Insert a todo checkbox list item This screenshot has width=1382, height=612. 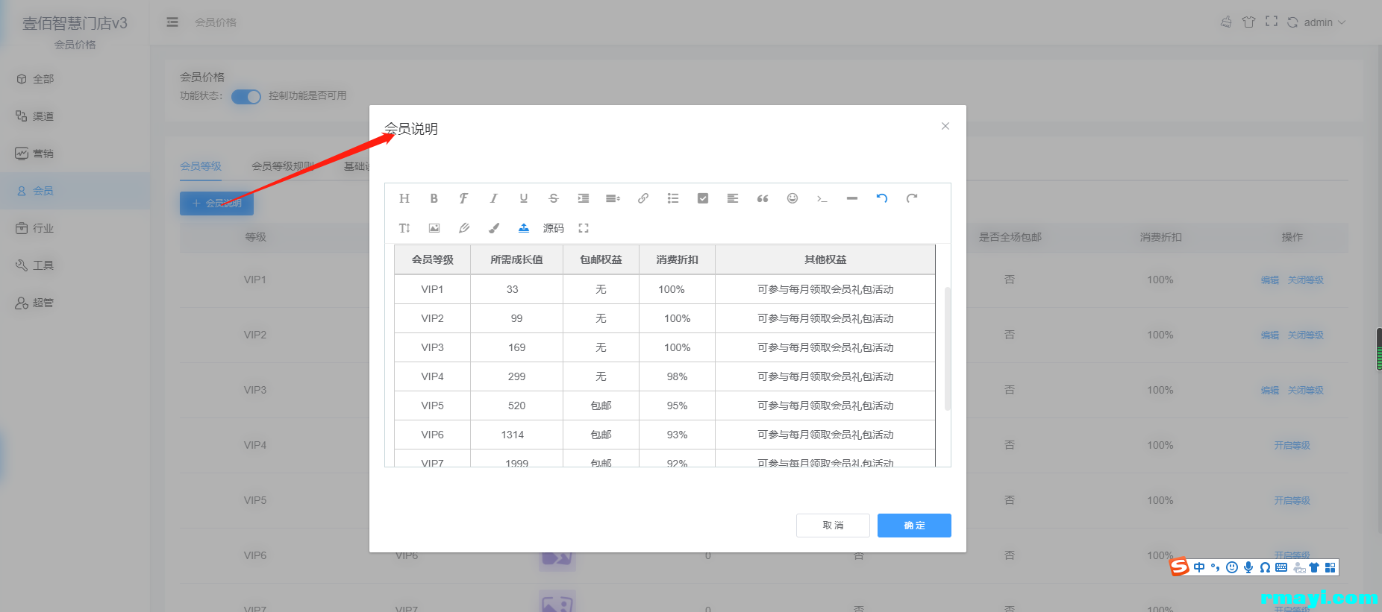(702, 198)
